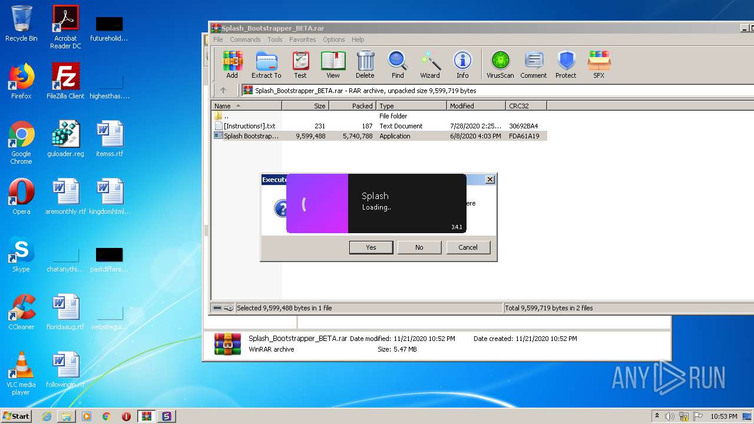The image size is (754, 424).
Task: Sort by the Type column header
Action: point(411,106)
